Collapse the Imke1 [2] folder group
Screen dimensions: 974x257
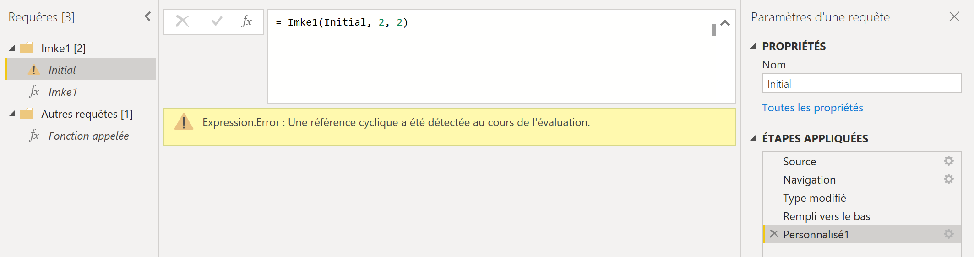12,48
